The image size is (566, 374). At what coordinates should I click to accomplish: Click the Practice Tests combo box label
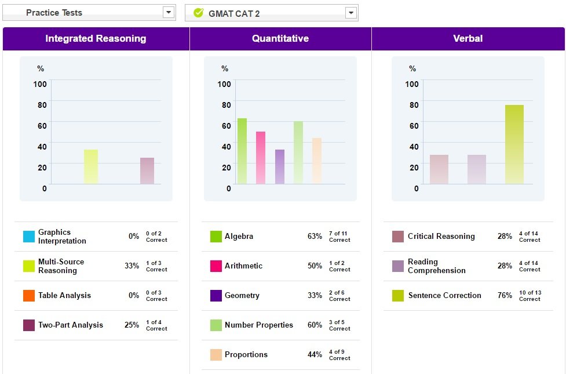(54, 13)
